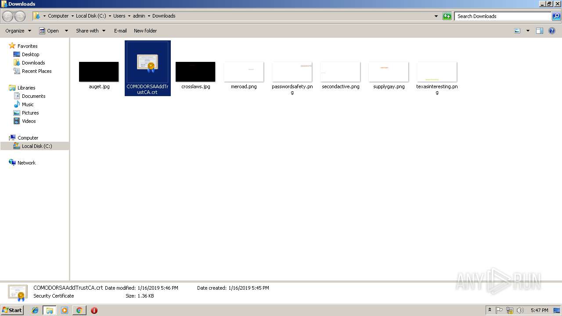Open Videos library

point(29,121)
